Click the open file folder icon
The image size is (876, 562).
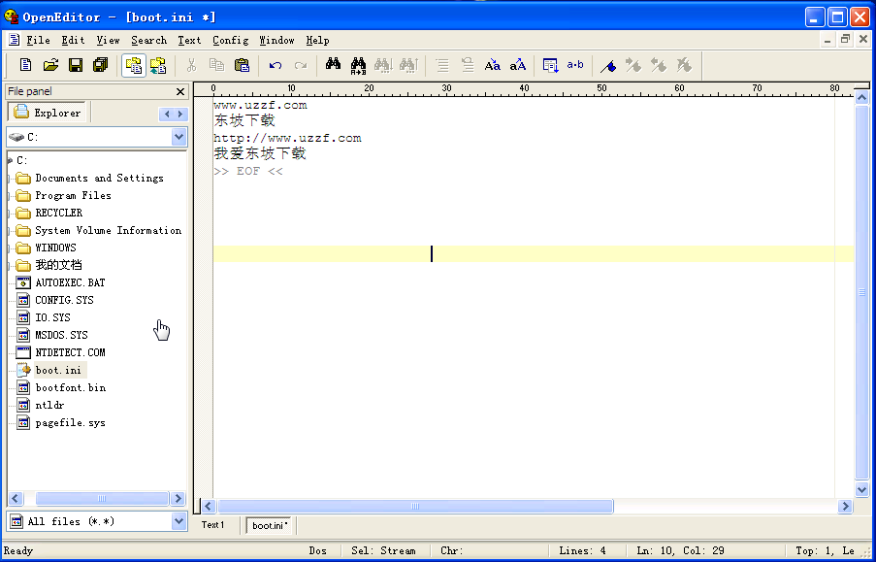click(50, 65)
